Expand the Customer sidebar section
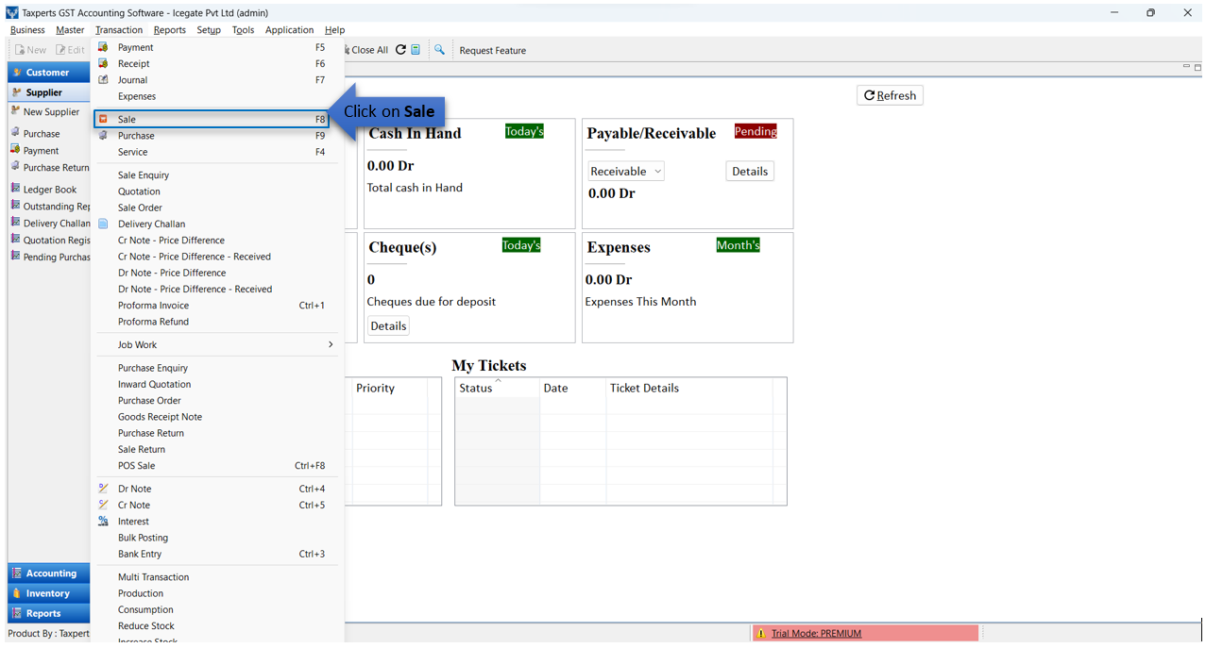Viewport: 1206px width, 648px height. [49, 72]
